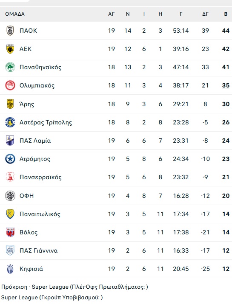Open the ΠΑΣ Λαμία team name
The height and width of the screenshot is (304, 232).
[35, 141]
